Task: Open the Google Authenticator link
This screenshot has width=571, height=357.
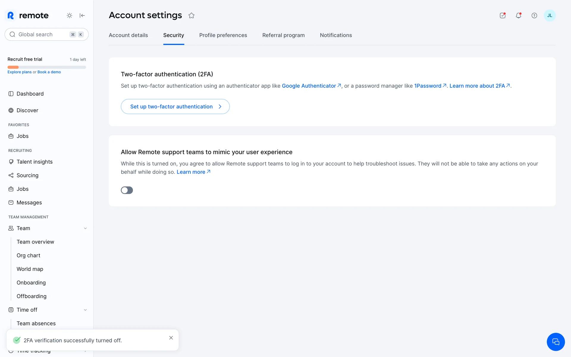Action: 309,86
